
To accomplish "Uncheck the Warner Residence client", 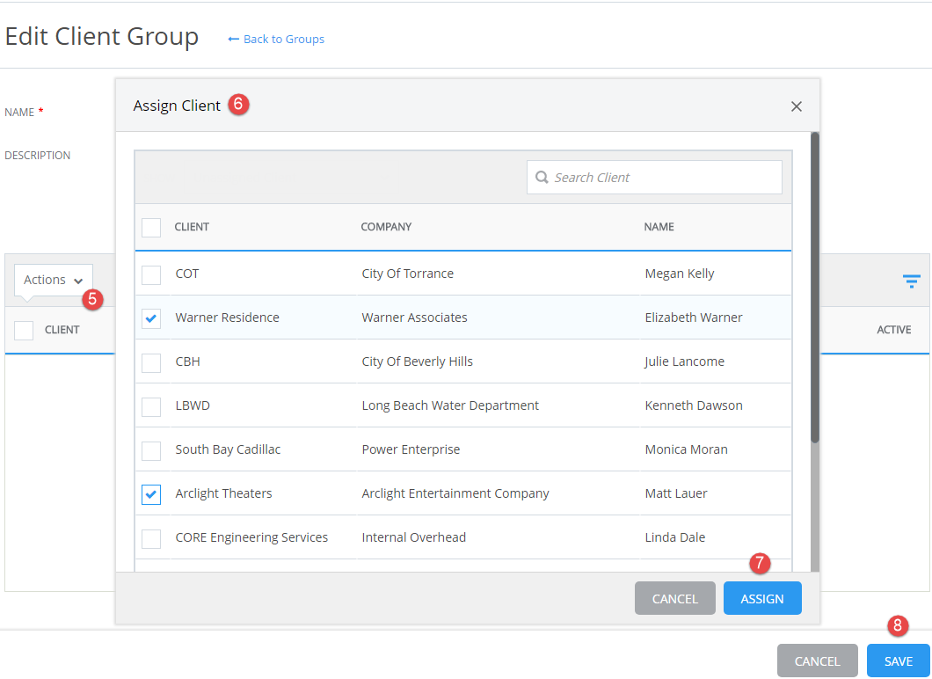I will [x=150, y=318].
